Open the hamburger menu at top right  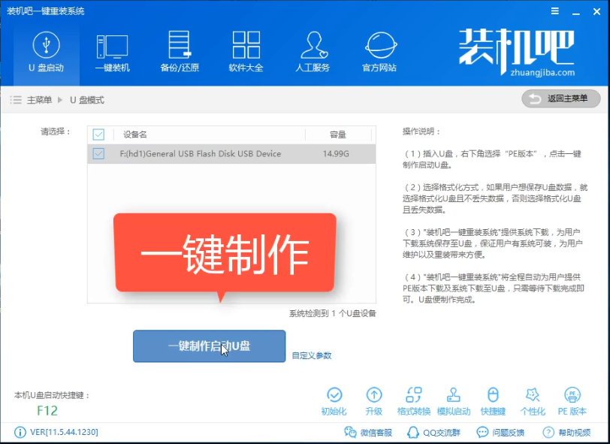[554, 11]
